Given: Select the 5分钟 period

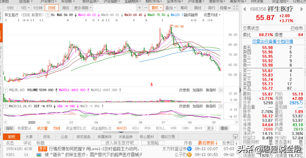Looking at the screenshot, I should coord(38,8).
